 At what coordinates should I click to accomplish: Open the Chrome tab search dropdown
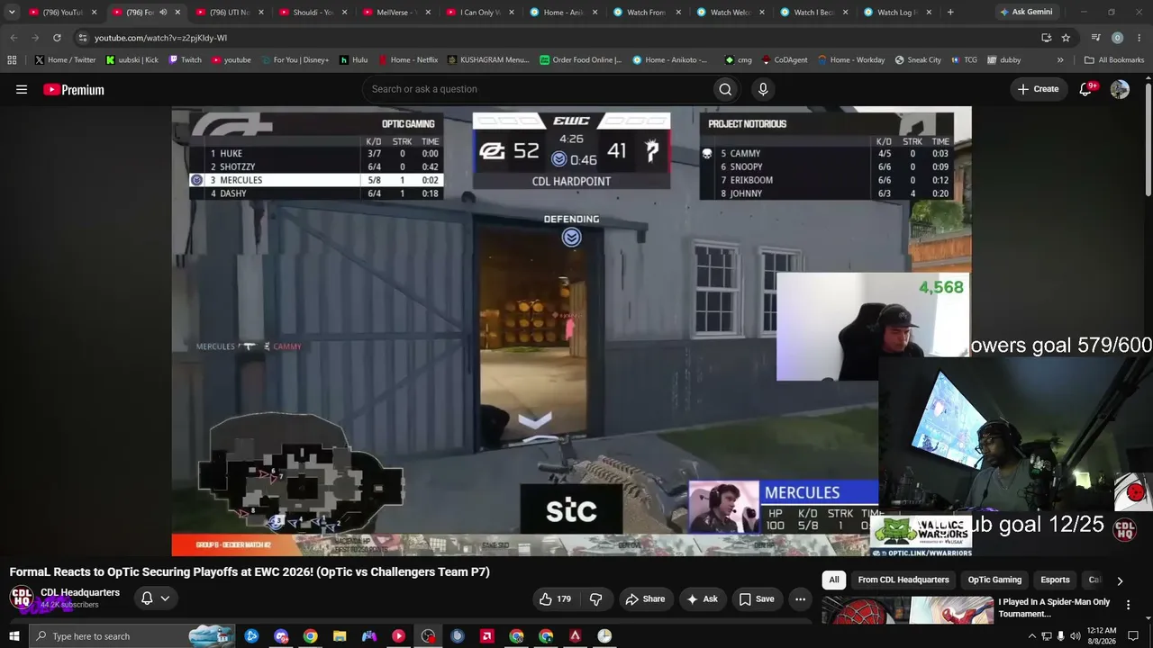point(12,13)
